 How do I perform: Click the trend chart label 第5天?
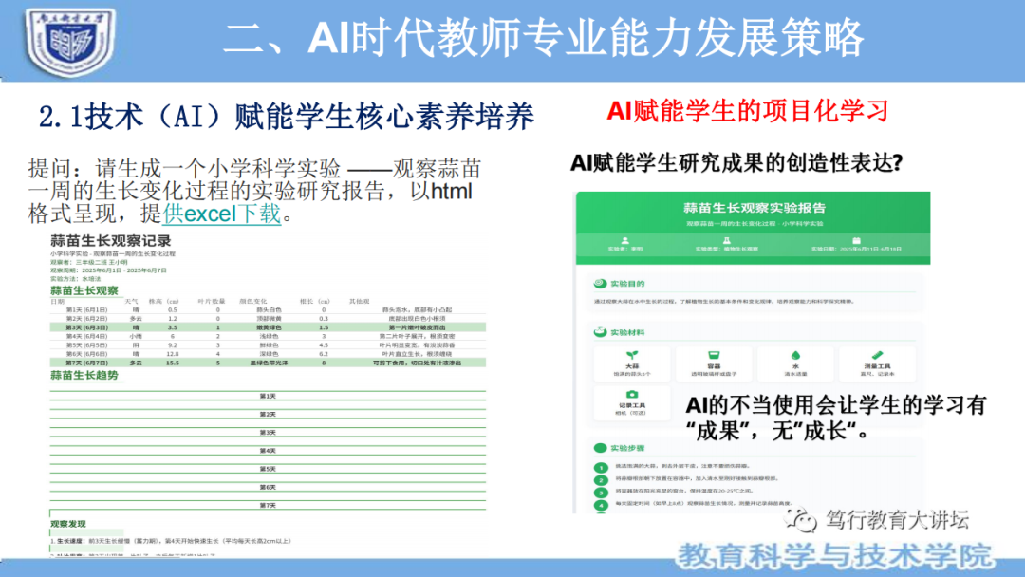(268, 469)
